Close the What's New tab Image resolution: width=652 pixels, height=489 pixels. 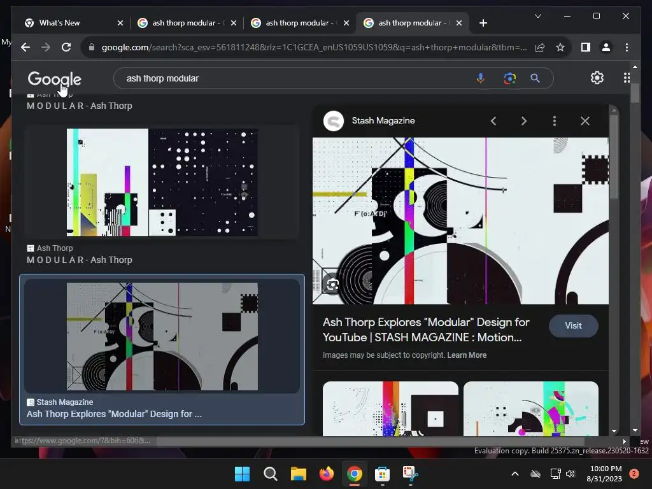tap(120, 23)
